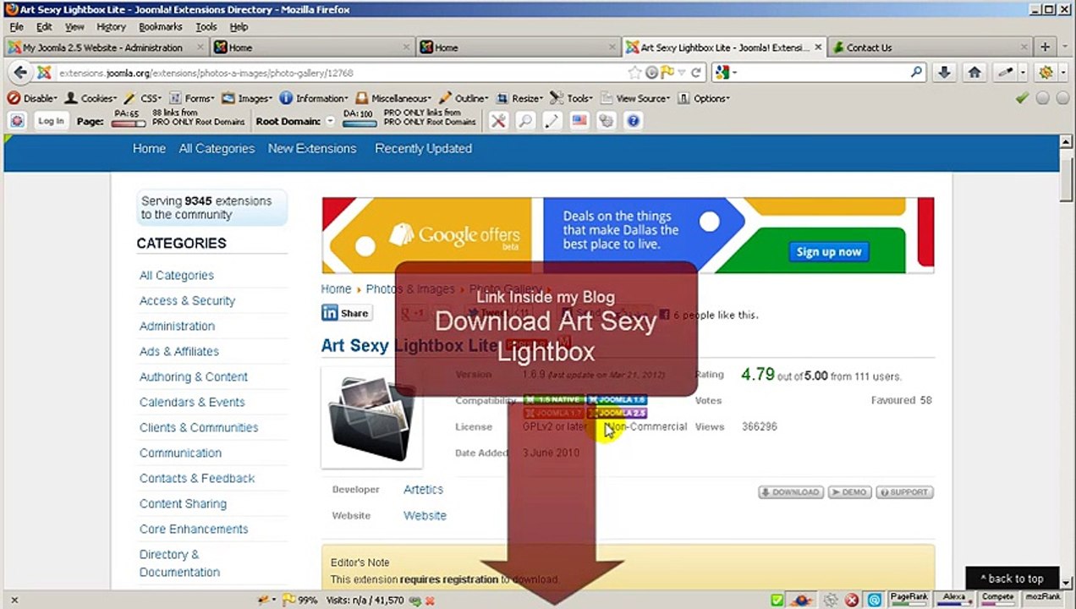Click the blue @ icon in status bar
Viewport: 1076px width, 609px height.
(x=874, y=600)
